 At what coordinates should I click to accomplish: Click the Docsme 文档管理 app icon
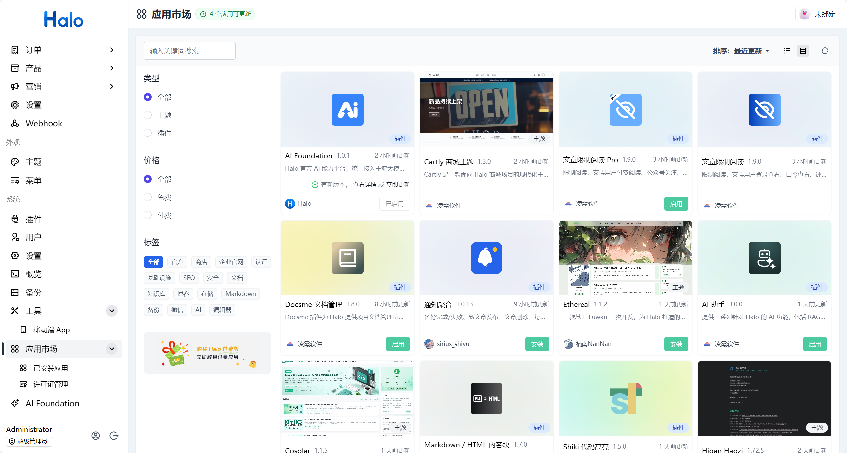(x=348, y=258)
